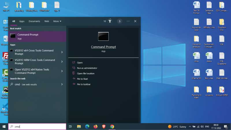This screenshot has width=231, height=130.
Task: Select the states Excel file on desktop
Action: click(209, 57)
